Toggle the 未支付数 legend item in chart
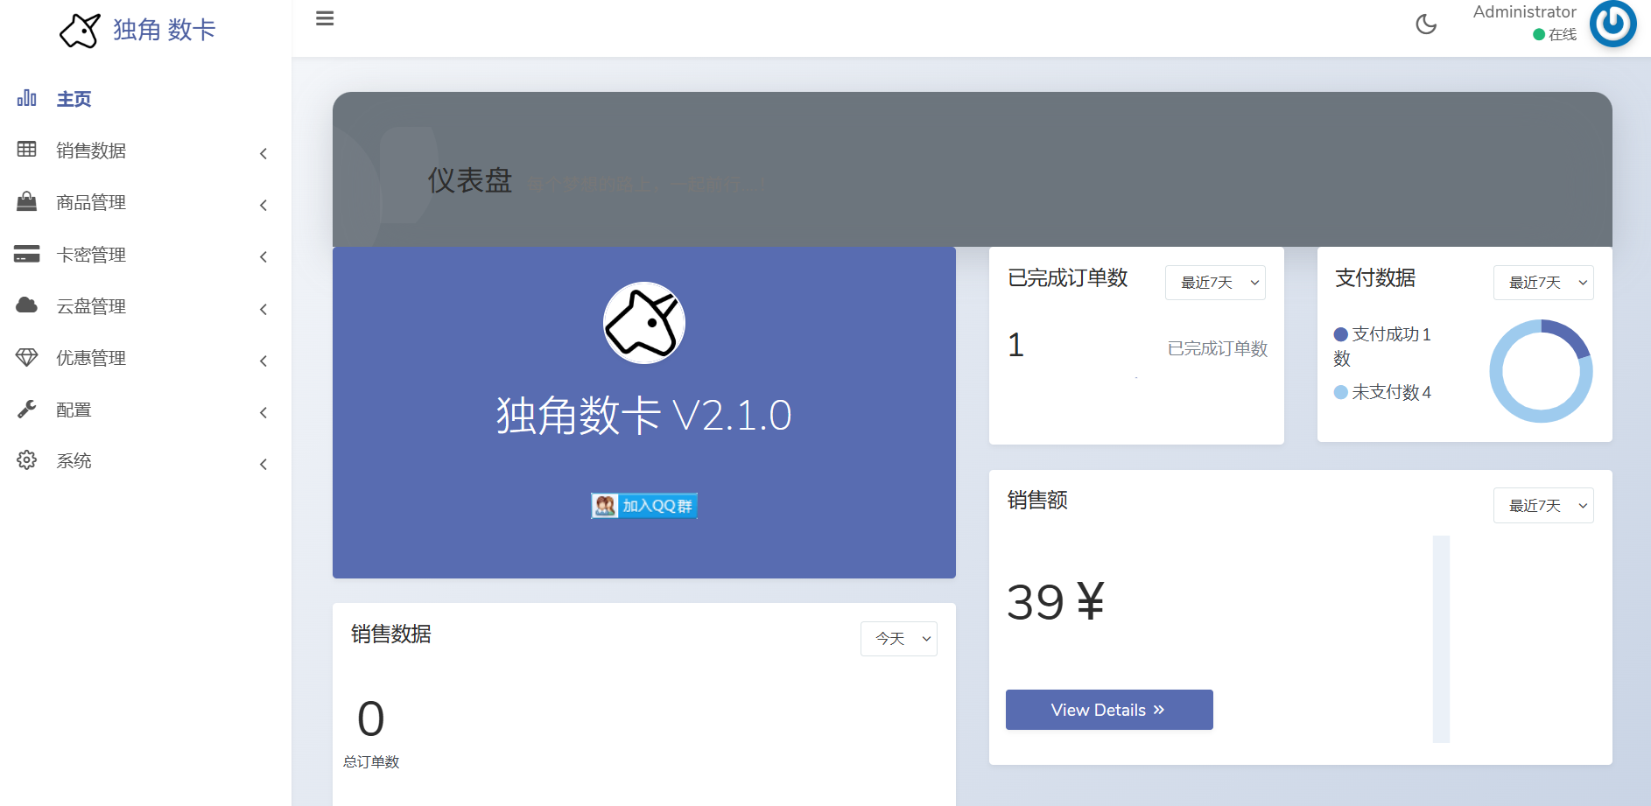The width and height of the screenshot is (1651, 806). (1383, 392)
